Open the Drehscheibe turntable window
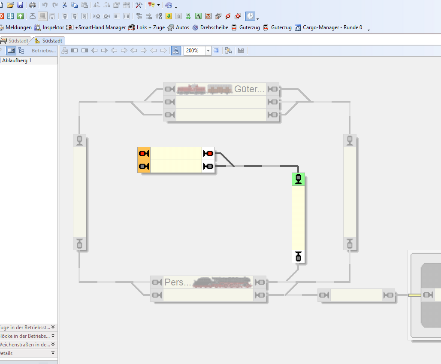The height and width of the screenshot is (364, 441). pyautogui.click(x=210, y=27)
